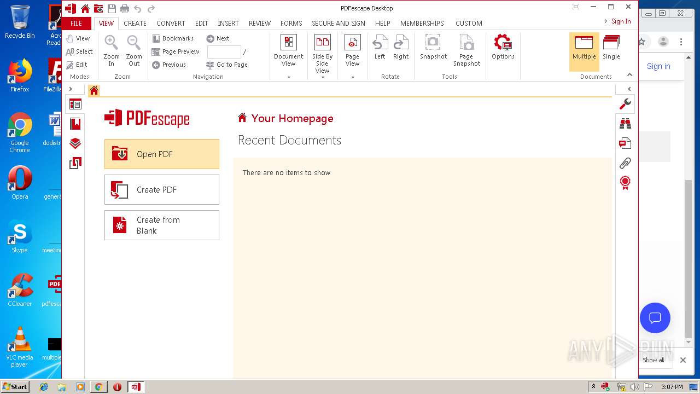
Task: Click Page Preview in Navigation group
Action: 176,51
